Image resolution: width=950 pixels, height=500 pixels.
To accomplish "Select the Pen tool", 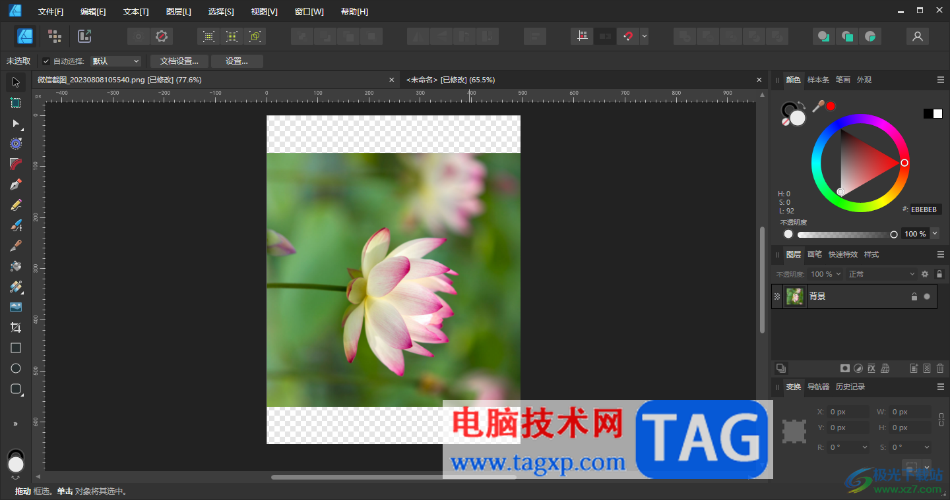I will click(x=16, y=184).
